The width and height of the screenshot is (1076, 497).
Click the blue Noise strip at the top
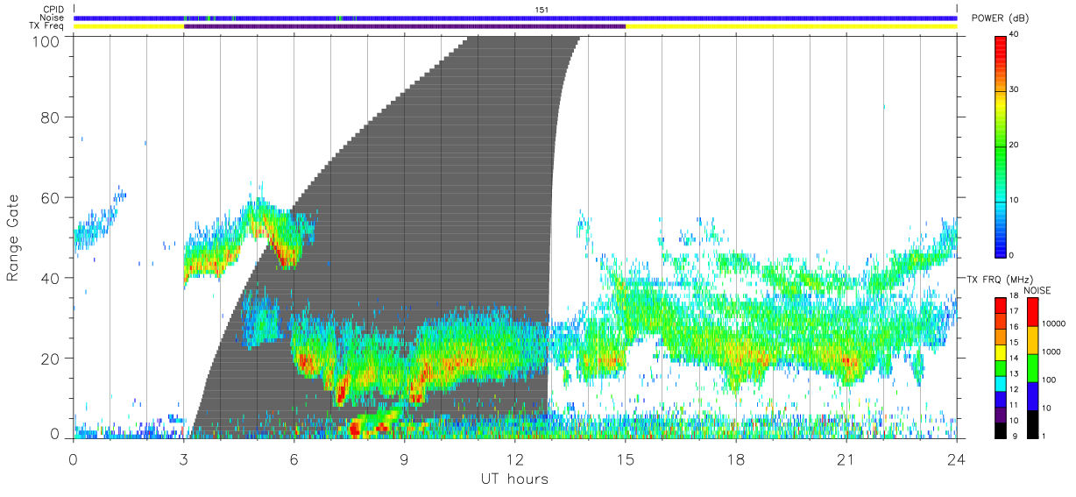515,18
